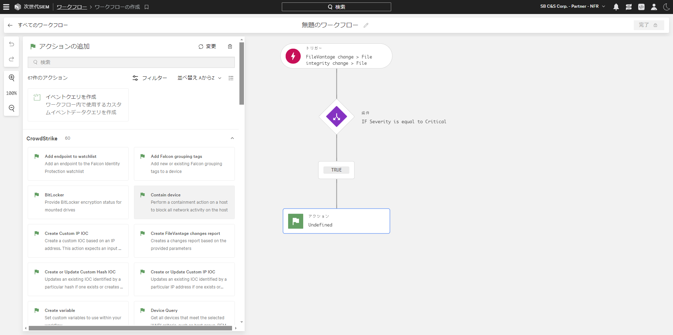Collapse the CrowdStrike actions section

point(232,138)
